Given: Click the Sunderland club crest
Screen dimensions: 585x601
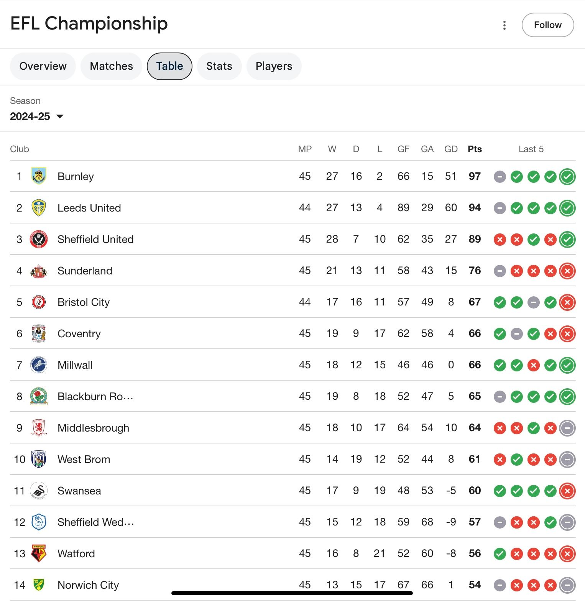Looking at the screenshot, I should [x=39, y=271].
